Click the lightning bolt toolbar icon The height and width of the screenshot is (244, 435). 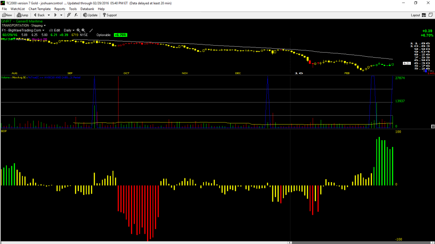(69, 15)
